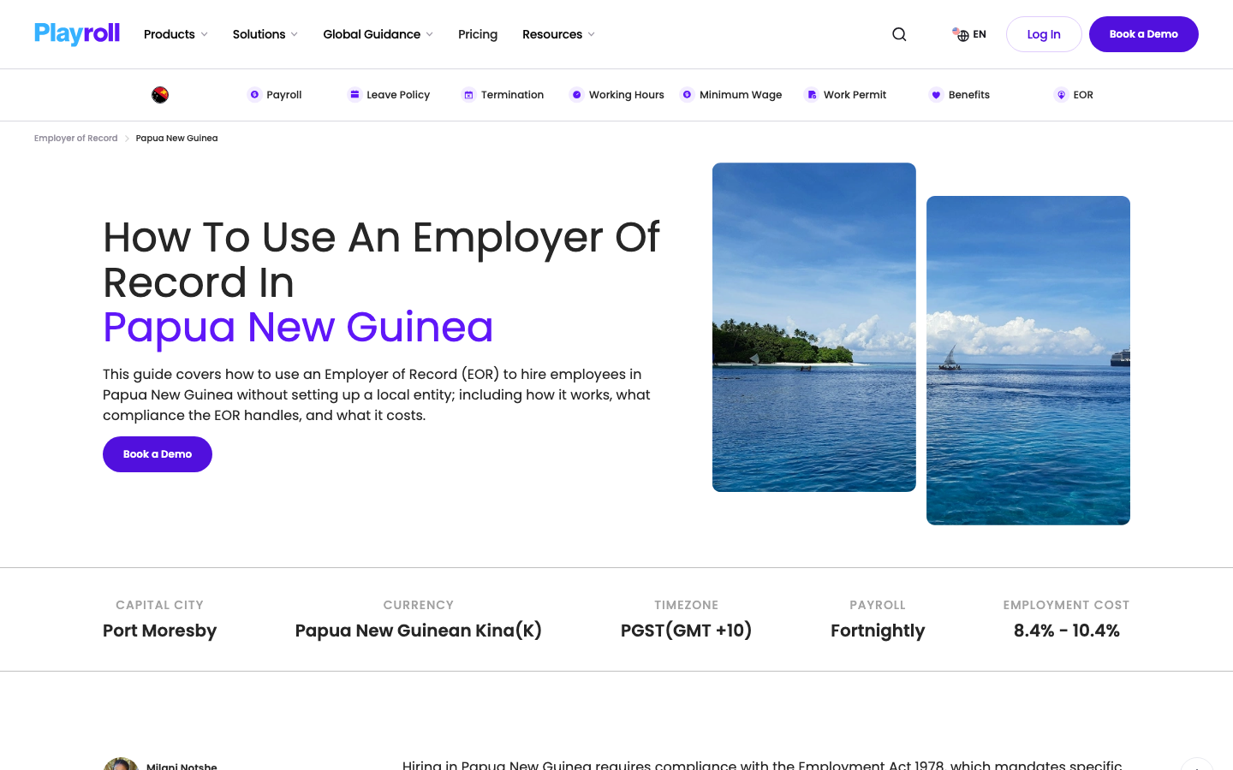Click the Working Hours clock icon

577,95
